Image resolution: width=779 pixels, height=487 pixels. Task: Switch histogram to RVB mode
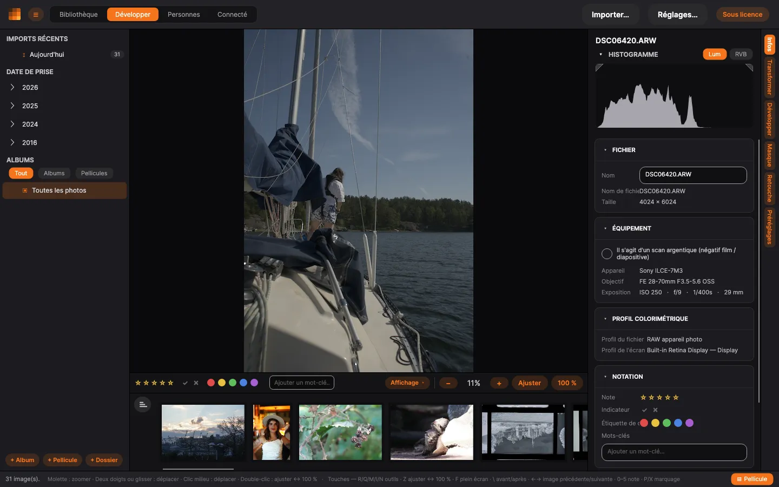click(741, 54)
